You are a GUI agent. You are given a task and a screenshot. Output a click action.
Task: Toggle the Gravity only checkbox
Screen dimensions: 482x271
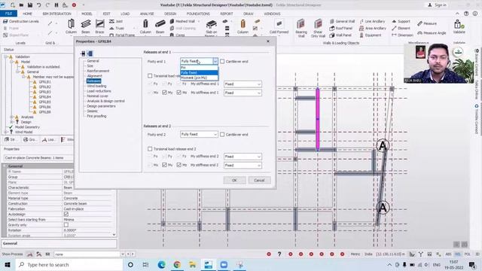pyautogui.click(x=66, y=225)
